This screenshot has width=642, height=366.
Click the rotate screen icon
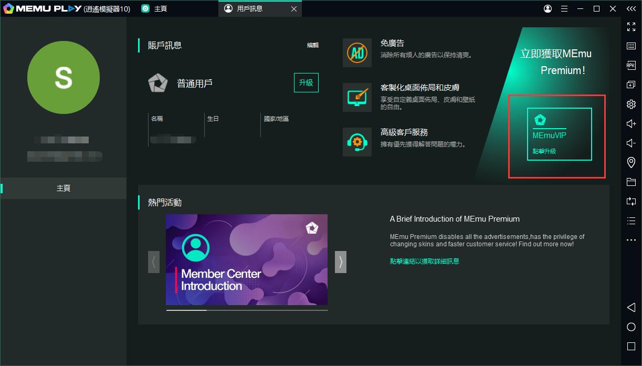point(631,201)
